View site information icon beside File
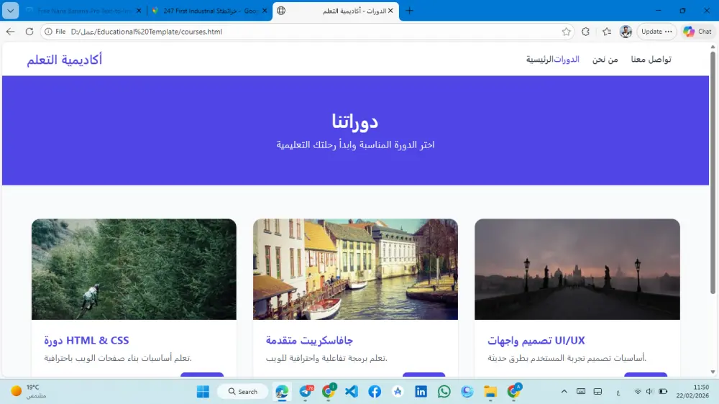 click(x=48, y=32)
